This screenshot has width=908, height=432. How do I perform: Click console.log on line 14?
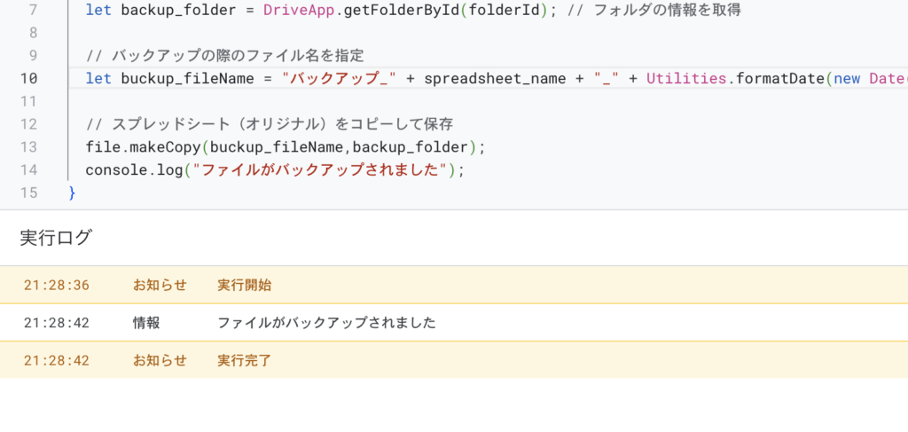pos(133,169)
